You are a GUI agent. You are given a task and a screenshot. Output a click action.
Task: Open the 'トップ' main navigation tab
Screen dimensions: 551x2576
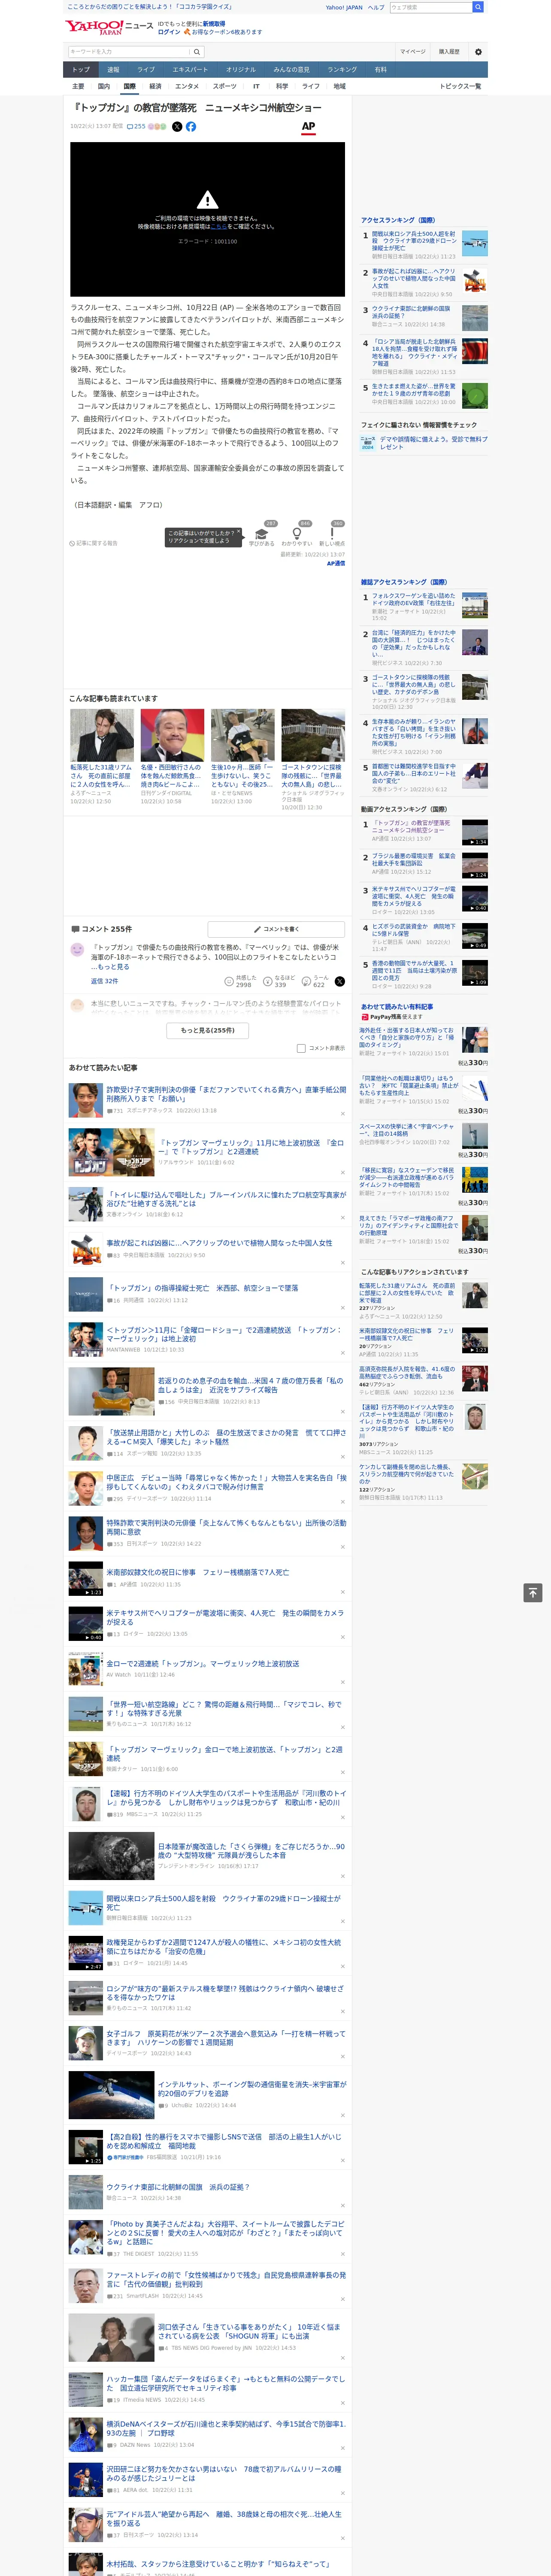(81, 70)
